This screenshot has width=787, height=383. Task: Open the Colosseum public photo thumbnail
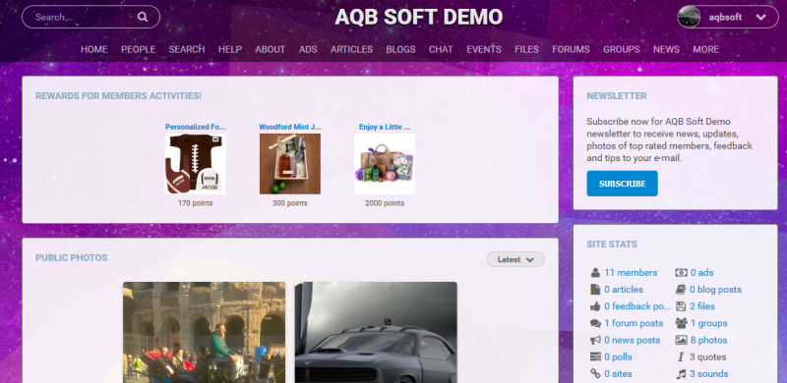click(204, 332)
